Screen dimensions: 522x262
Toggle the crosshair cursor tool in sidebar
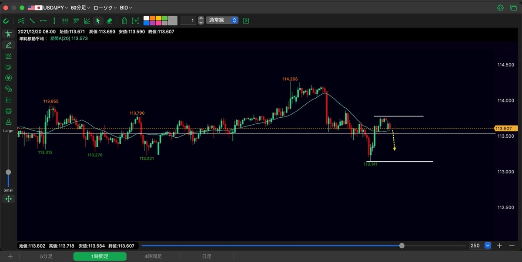(x=8, y=34)
